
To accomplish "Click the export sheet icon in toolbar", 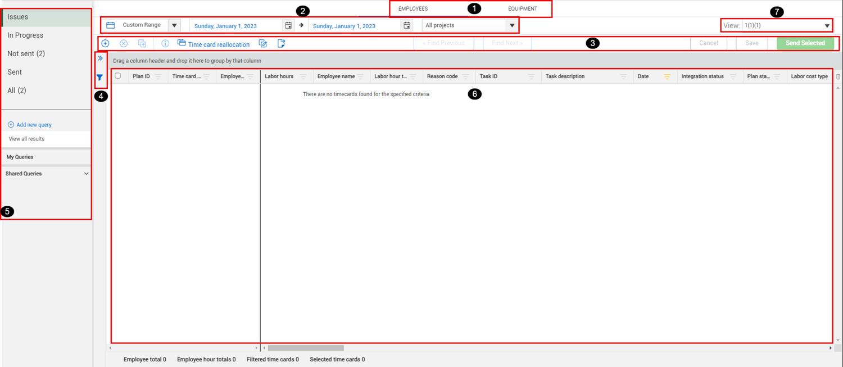I will pos(282,43).
